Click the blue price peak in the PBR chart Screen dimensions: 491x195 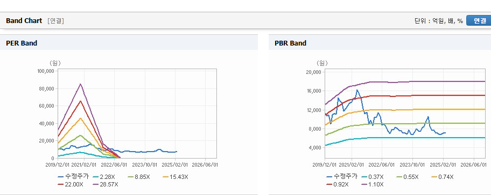coord(357,91)
